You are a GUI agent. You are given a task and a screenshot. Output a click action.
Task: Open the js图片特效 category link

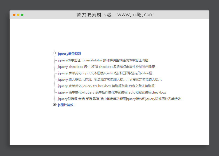click(66, 105)
